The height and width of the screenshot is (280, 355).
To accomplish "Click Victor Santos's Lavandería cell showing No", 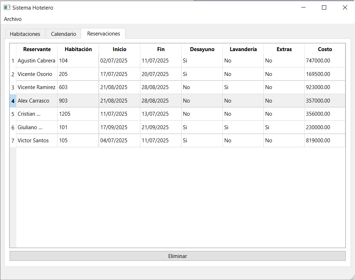I will pos(243,141).
